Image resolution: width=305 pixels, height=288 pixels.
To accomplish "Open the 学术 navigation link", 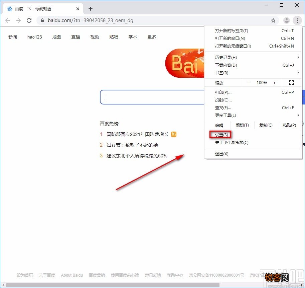I will pyautogui.click(x=133, y=37).
